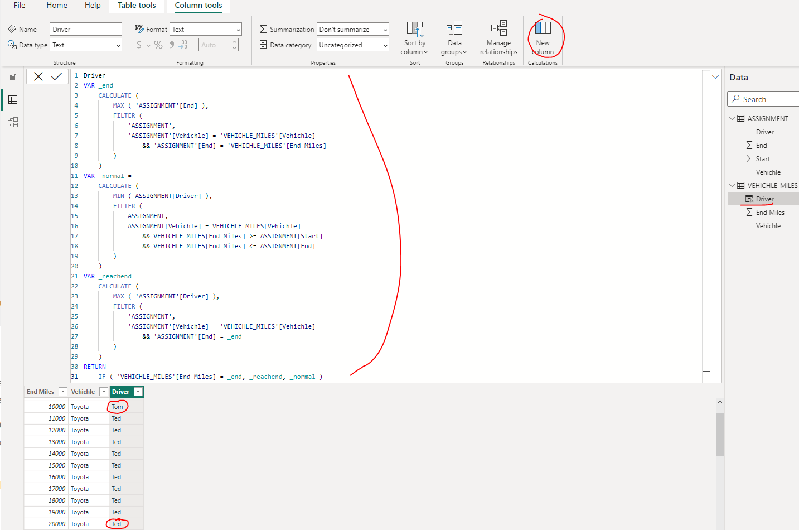Switch to the Help tab
This screenshot has height=530, width=799.
pos(93,6)
